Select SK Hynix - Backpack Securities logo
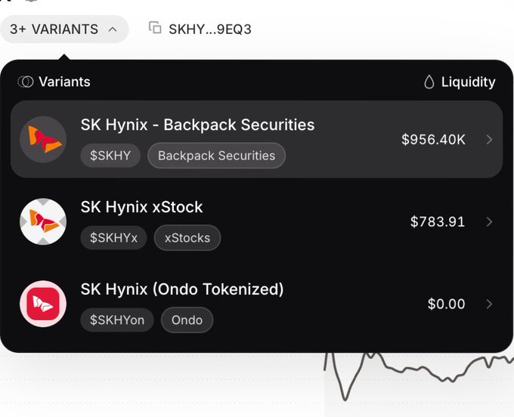The height and width of the screenshot is (417, 514). (x=43, y=139)
